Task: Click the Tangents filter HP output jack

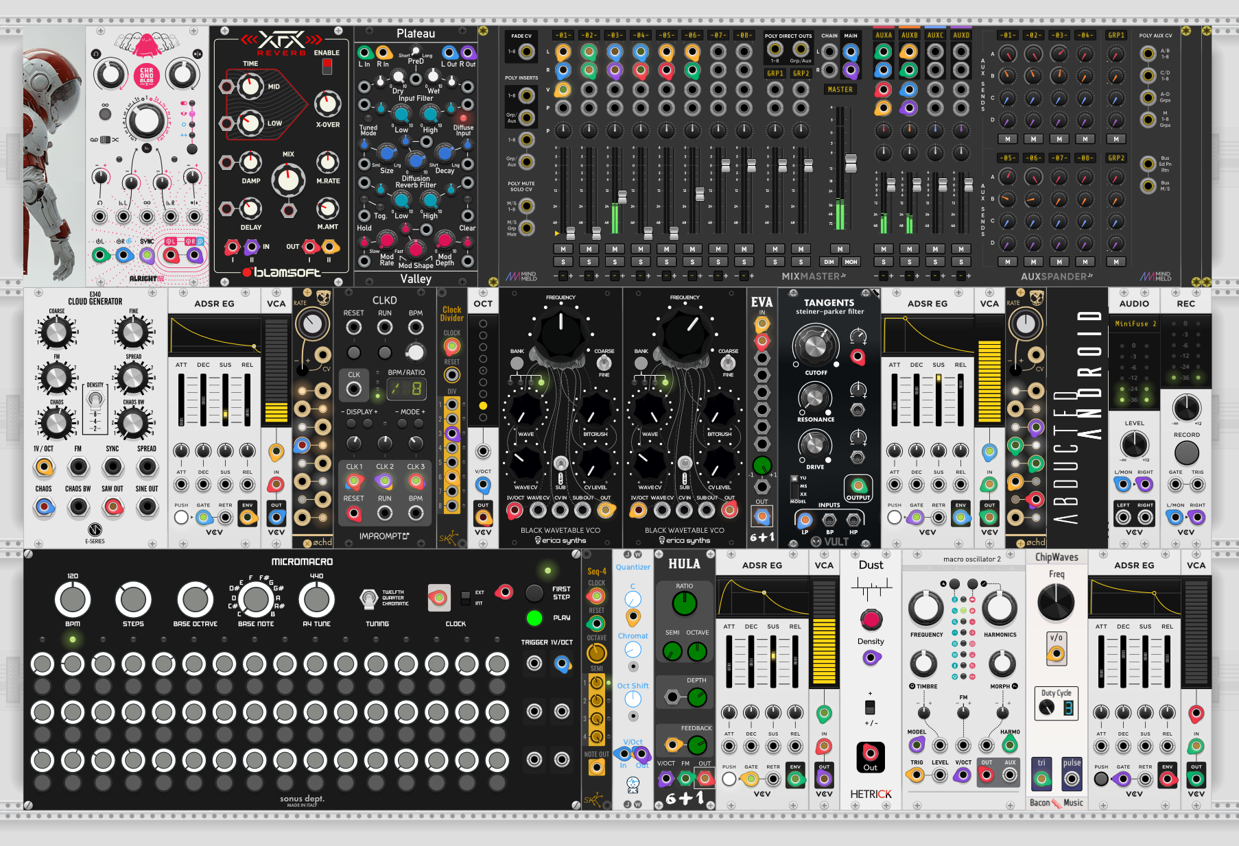Action: click(x=853, y=519)
